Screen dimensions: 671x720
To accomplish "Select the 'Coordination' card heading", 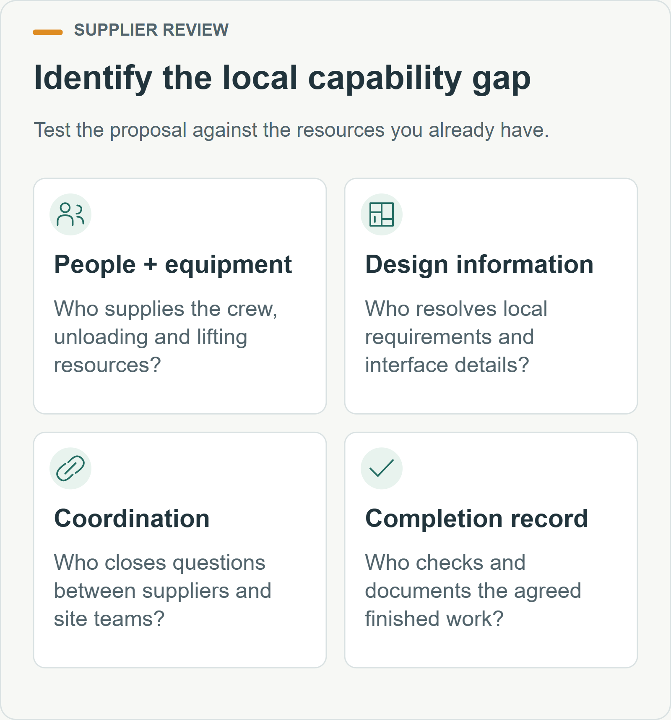I will [x=132, y=519].
